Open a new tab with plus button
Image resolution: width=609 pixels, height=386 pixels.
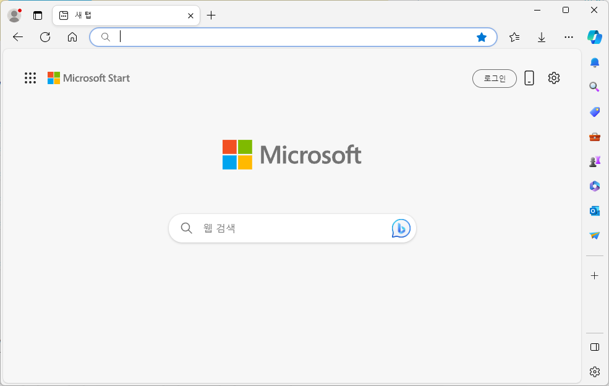[211, 15]
